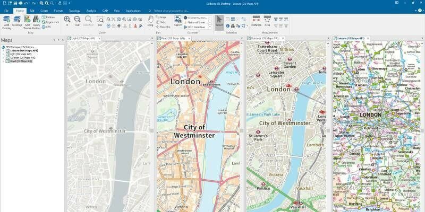425x212 pixels.
Task: Click the Slide pan option
Action: point(161,22)
